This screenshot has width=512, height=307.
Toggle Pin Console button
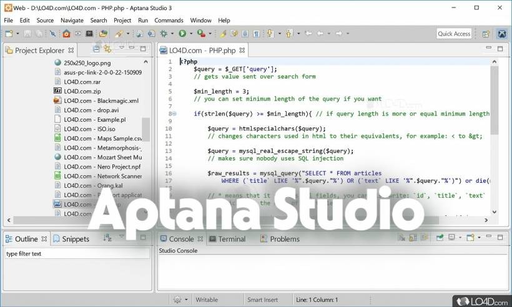[440, 238]
